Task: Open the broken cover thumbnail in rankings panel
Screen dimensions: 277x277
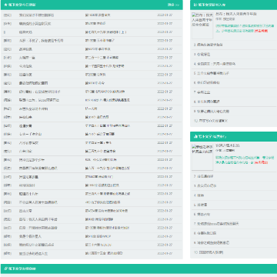Action: click(202, 157)
